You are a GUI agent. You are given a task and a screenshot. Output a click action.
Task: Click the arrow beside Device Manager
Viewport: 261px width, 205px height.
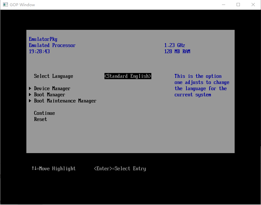pos(30,89)
